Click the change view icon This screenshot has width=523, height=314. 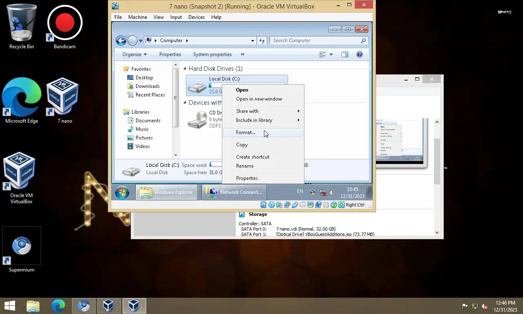pos(322,54)
